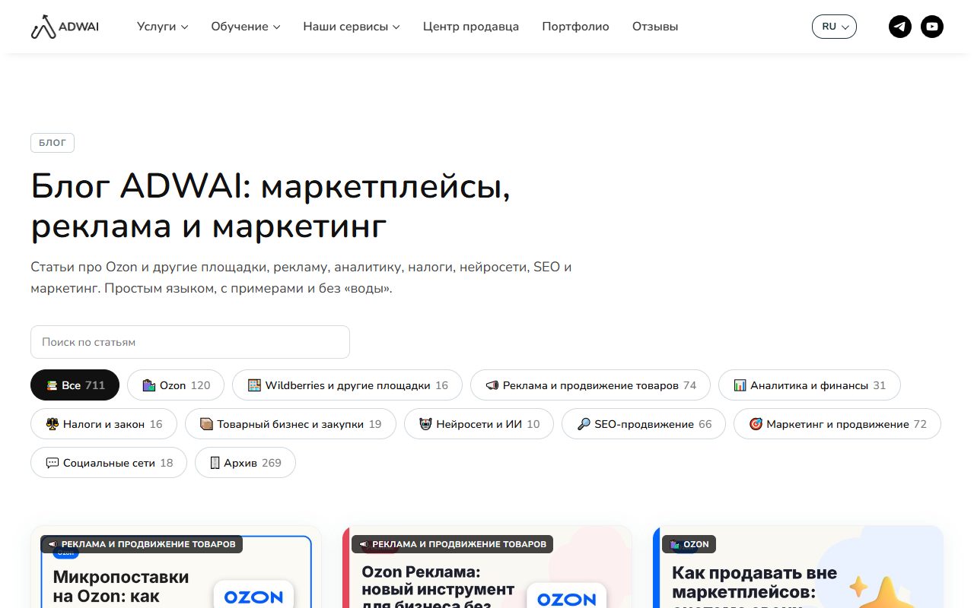Filter by Реклама и продвижение товаров 74

click(590, 385)
